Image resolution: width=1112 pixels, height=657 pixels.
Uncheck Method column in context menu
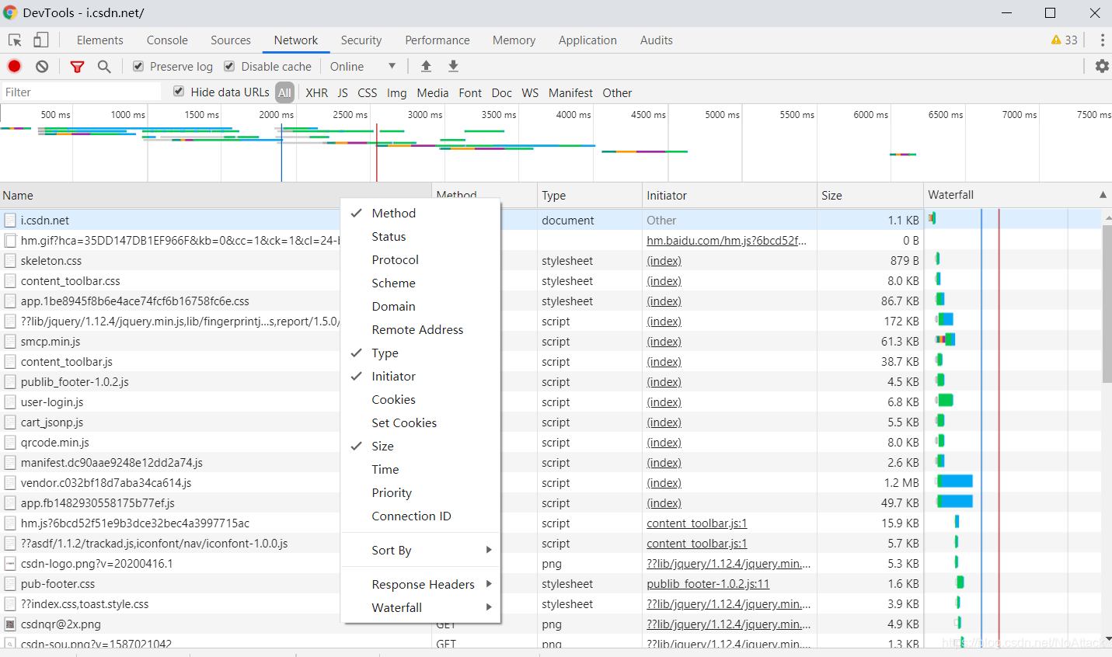pyautogui.click(x=420, y=214)
